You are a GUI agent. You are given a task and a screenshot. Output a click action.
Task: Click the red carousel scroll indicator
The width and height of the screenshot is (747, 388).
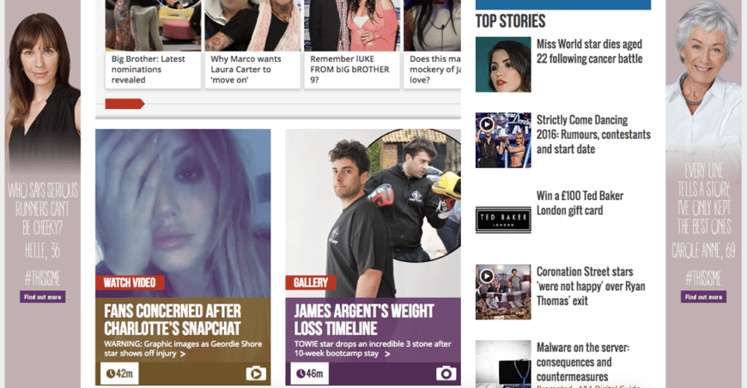(x=125, y=104)
